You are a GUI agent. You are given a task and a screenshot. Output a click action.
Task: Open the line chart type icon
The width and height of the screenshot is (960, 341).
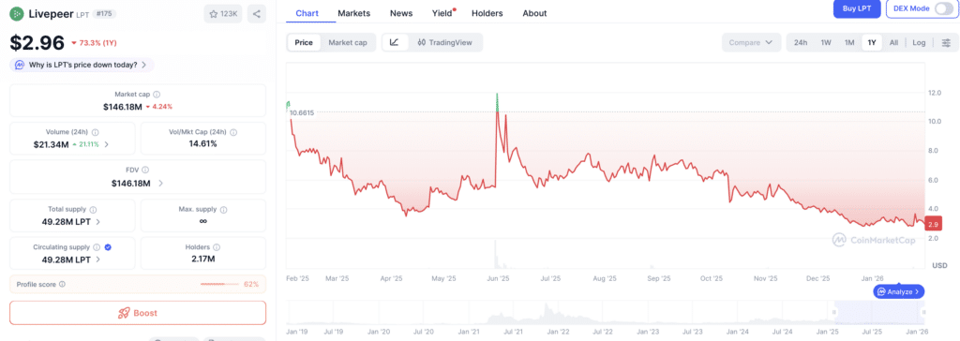(395, 42)
